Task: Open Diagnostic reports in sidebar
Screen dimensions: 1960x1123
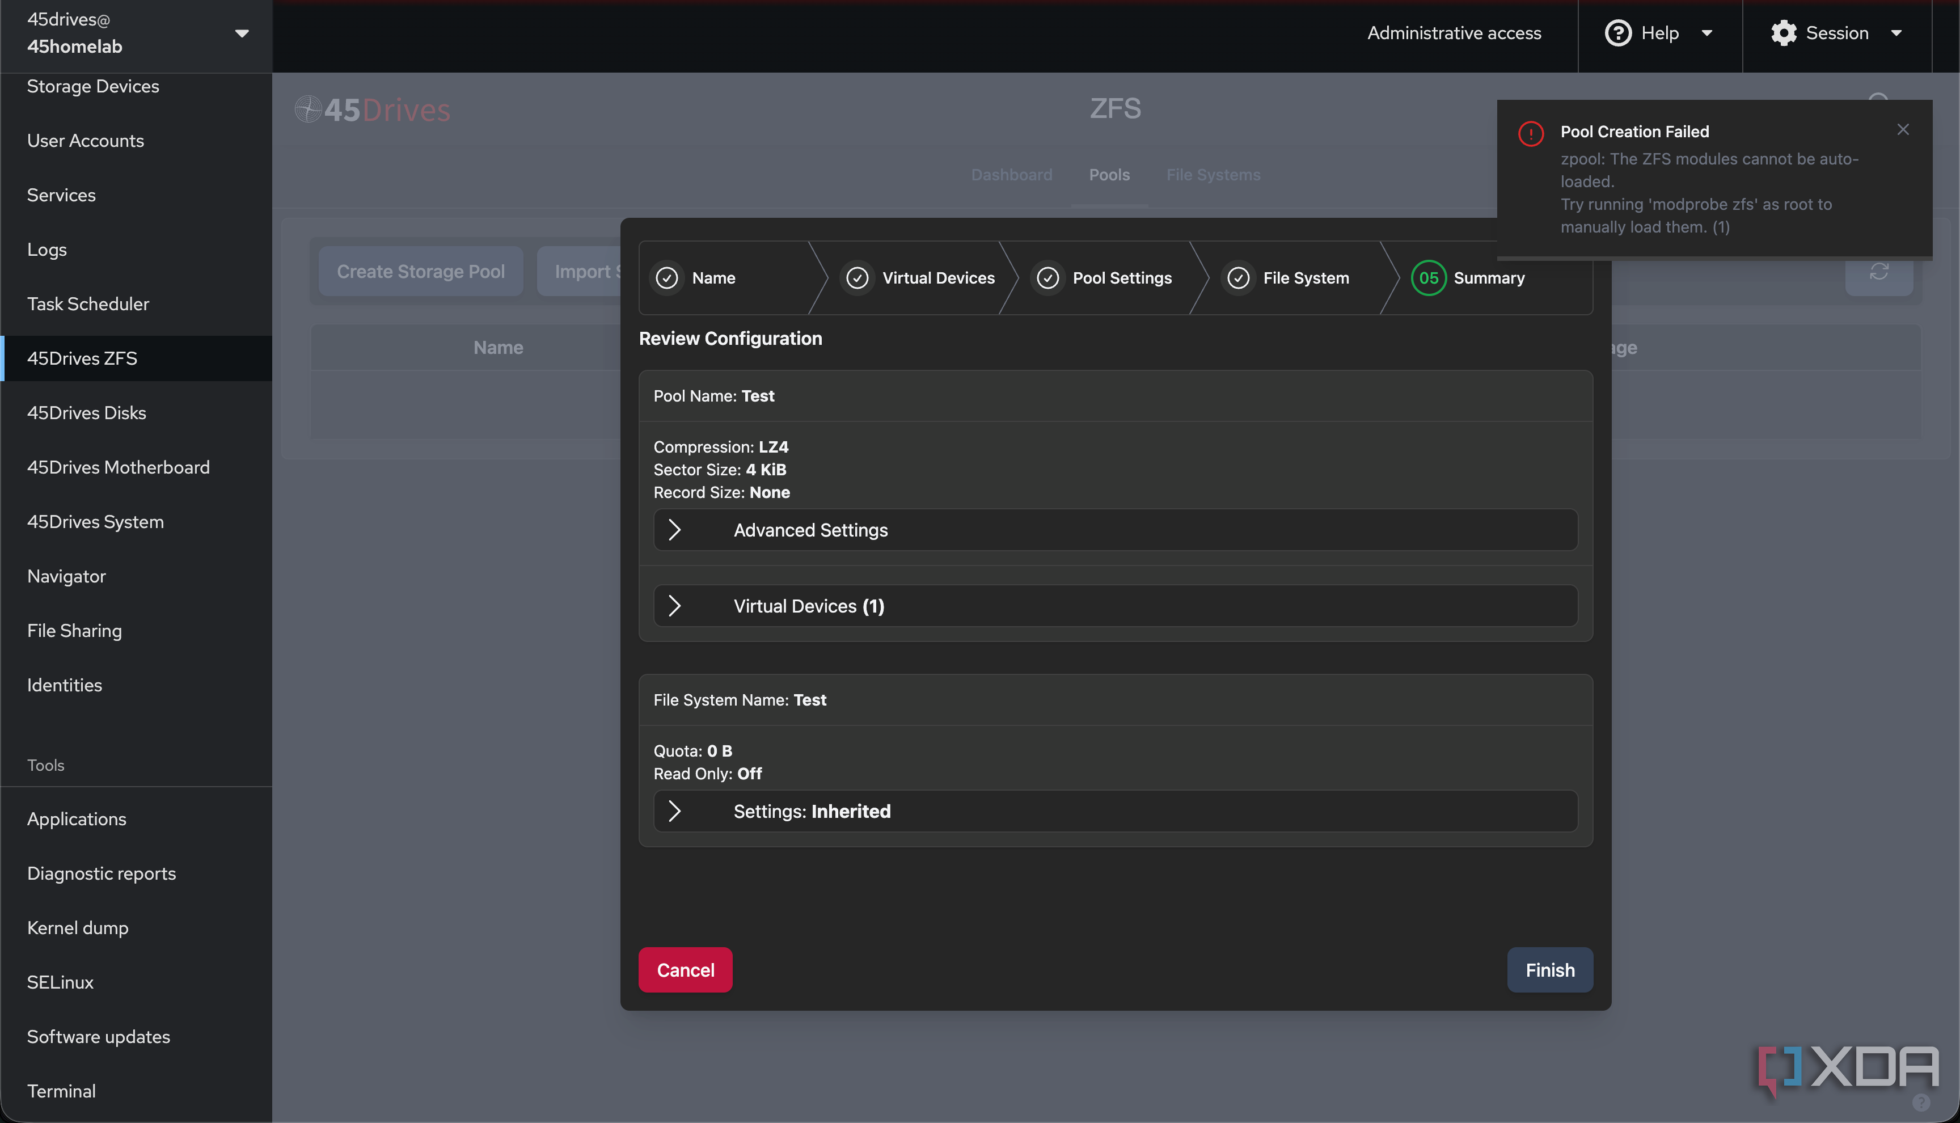Action: click(137, 873)
